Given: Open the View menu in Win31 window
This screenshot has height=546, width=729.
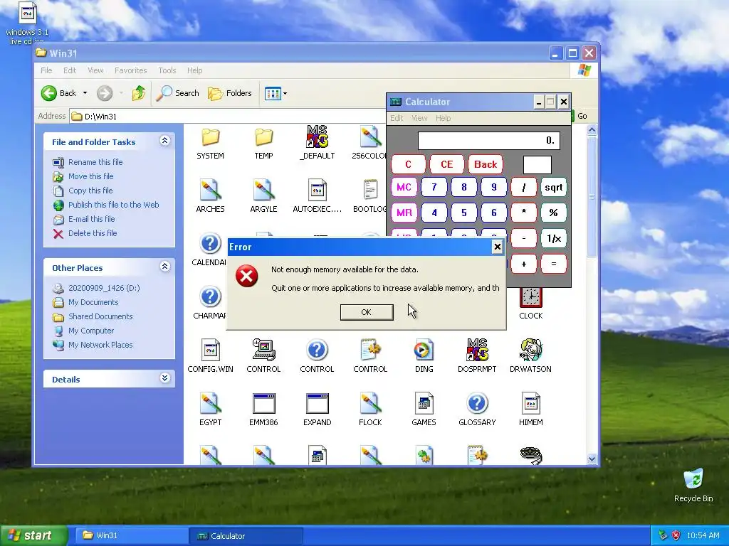Looking at the screenshot, I should [x=95, y=70].
